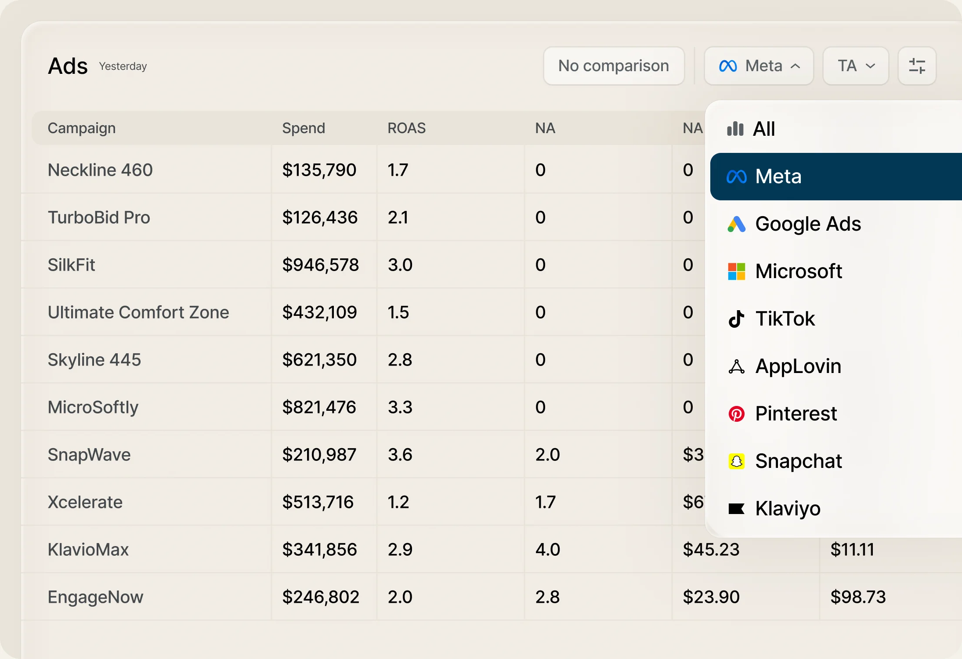This screenshot has height=659, width=962.
Task: Click the Pinterest logo icon
Action: point(736,414)
